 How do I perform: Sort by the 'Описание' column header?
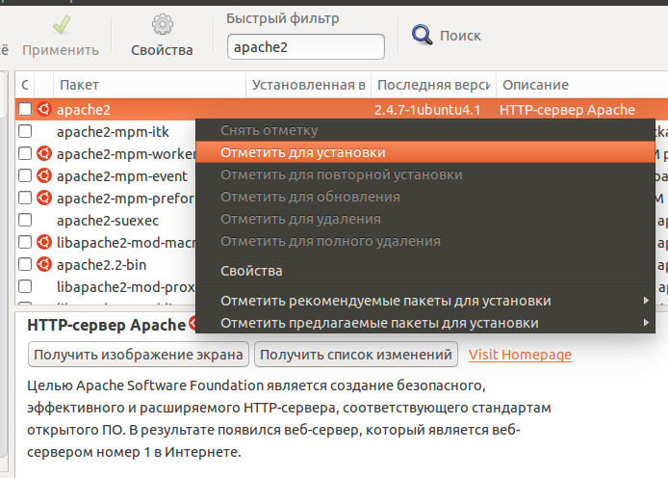click(x=582, y=85)
